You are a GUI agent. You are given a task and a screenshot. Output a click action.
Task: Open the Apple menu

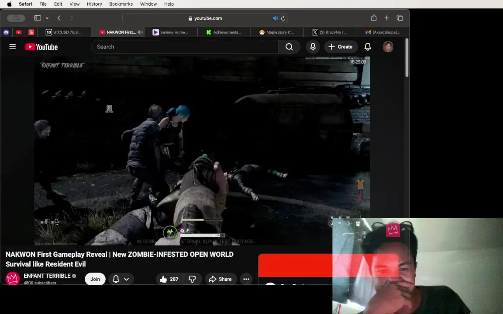pos(9,4)
